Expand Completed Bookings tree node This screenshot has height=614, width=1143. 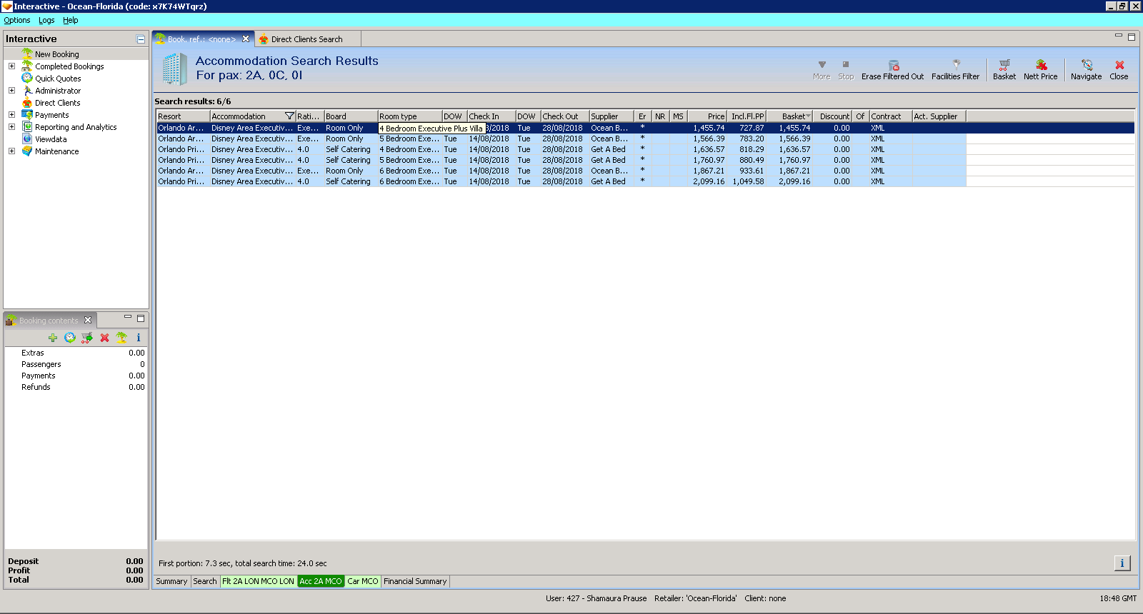pos(11,66)
